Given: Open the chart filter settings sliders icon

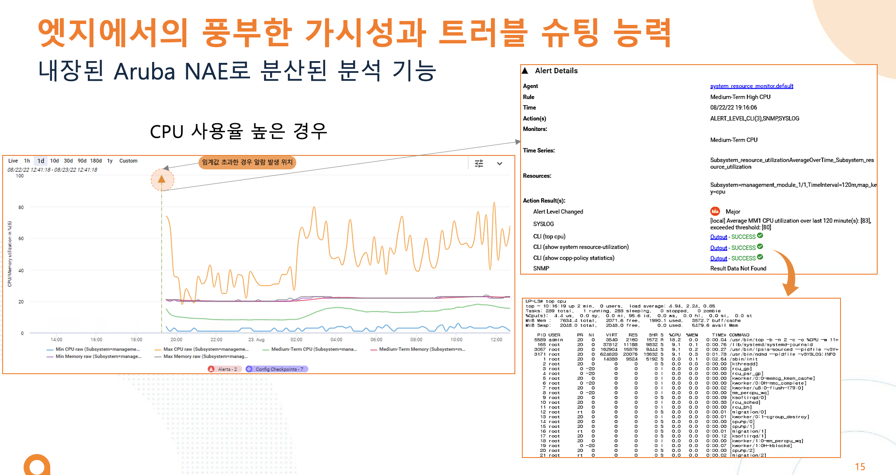Looking at the screenshot, I should pyautogui.click(x=479, y=163).
